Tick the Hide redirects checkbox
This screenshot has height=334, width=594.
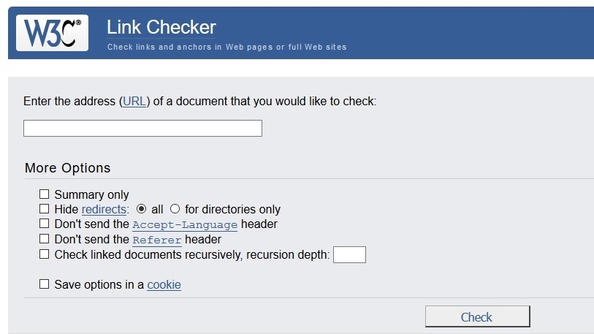click(x=45, y=209)
